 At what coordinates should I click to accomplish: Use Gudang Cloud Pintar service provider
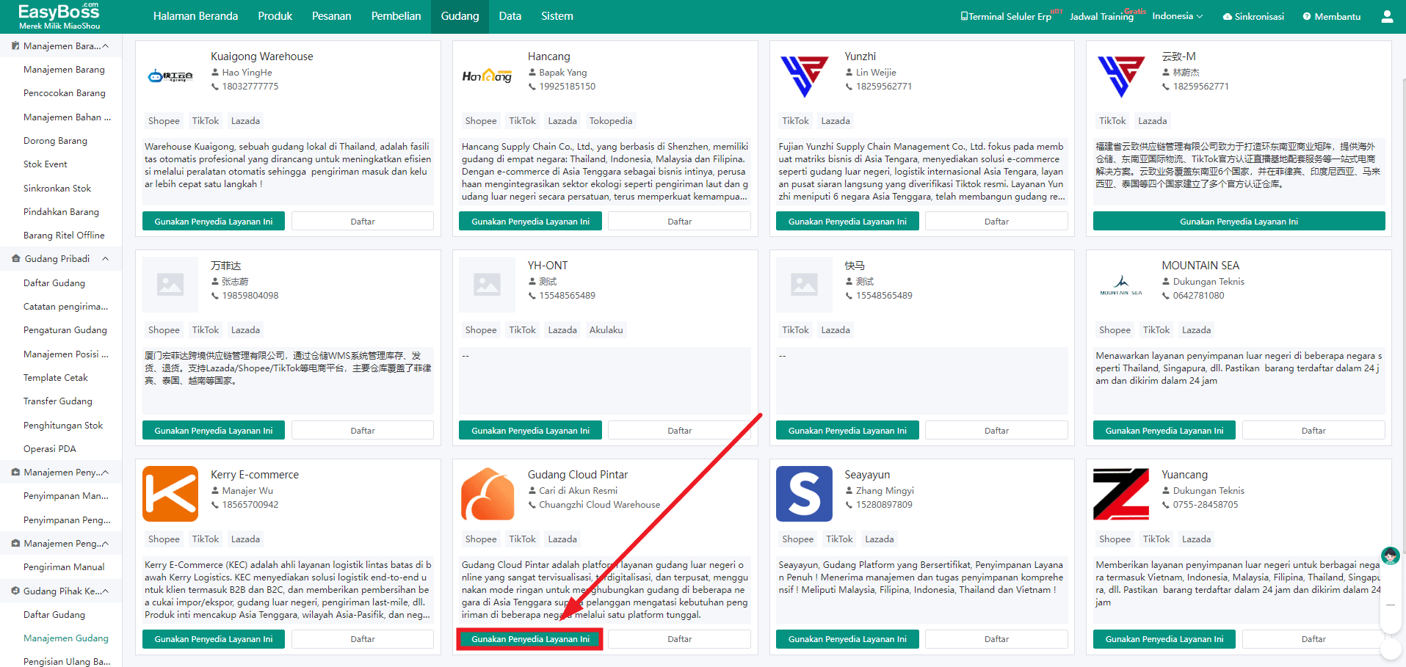(530, 639)
